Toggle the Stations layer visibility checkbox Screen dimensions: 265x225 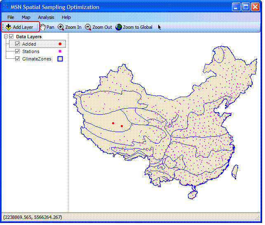pos(17,51)
